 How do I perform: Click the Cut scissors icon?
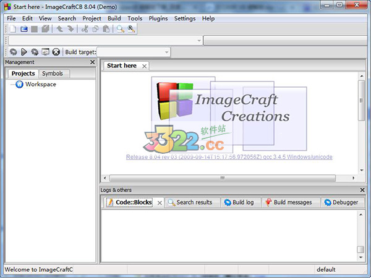[x=85, y=29]
